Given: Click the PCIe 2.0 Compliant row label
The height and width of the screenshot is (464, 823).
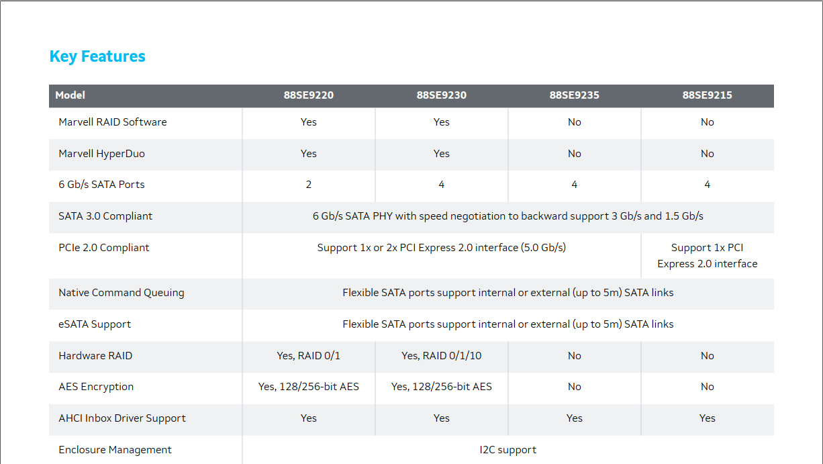Looking at the screenshot, I should pyautogui.click(x=104, y=248).
